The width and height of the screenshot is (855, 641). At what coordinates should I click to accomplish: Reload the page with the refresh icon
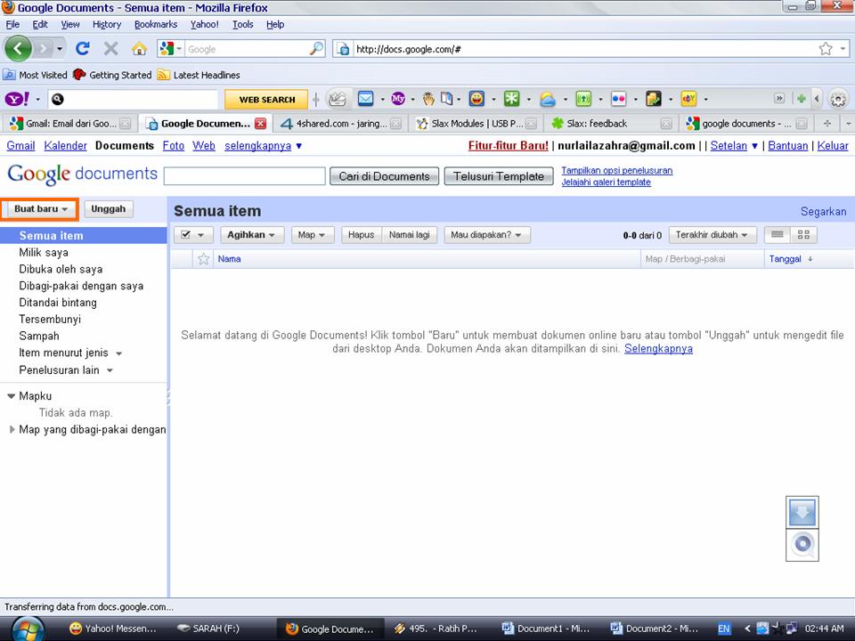coord(83,49)
